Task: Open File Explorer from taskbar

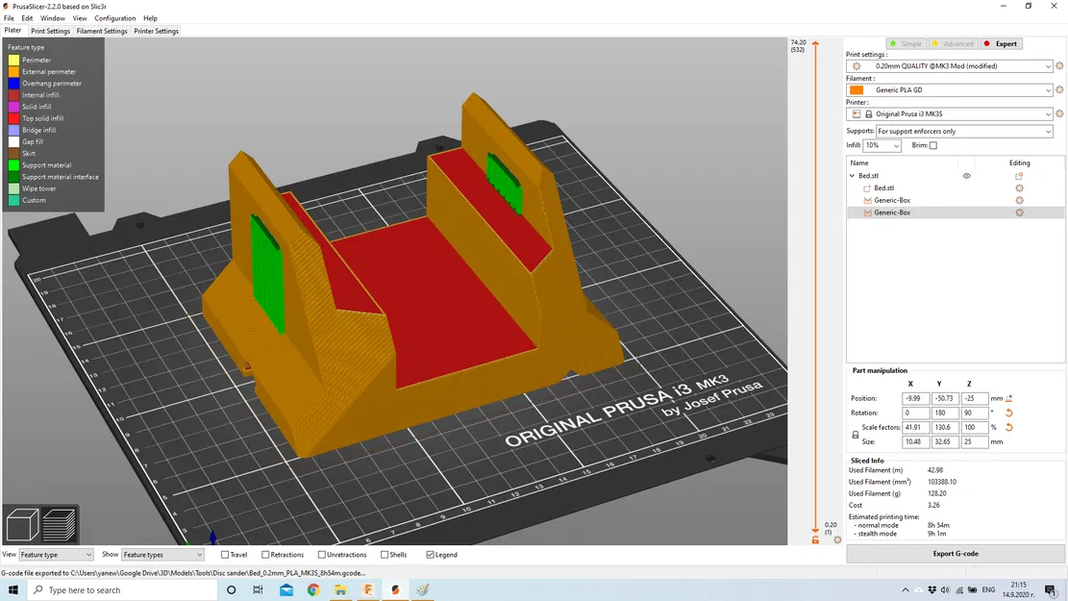Action: point(340,590)
